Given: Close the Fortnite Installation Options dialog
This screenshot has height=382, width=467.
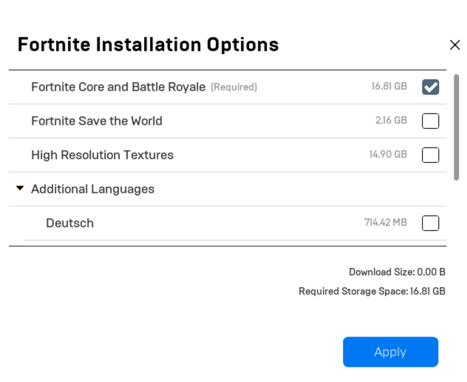Looking at the screenshot, I should (x=455, y=45).
